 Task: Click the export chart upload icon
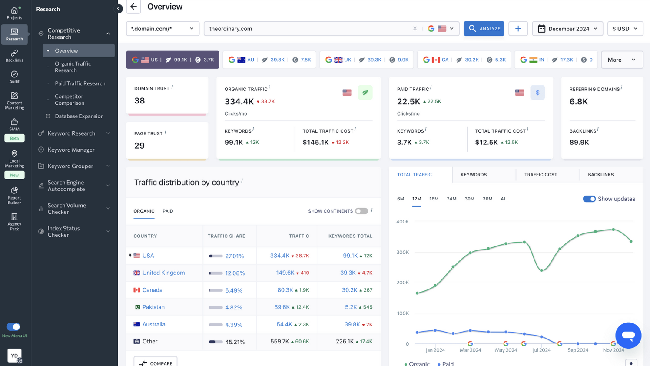631,363
